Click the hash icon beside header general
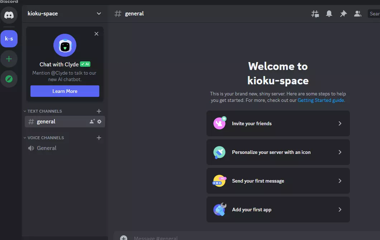The image size is (380, 240). coord(118,14)
